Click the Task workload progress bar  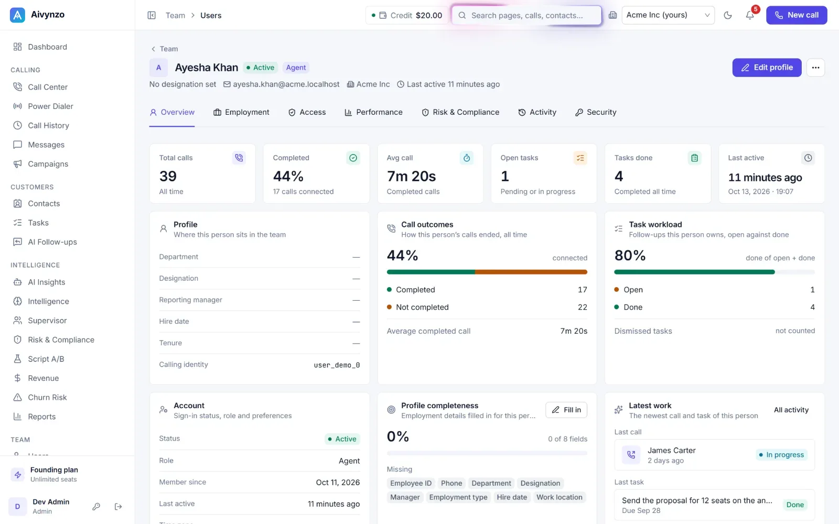[x=714, y=272]
